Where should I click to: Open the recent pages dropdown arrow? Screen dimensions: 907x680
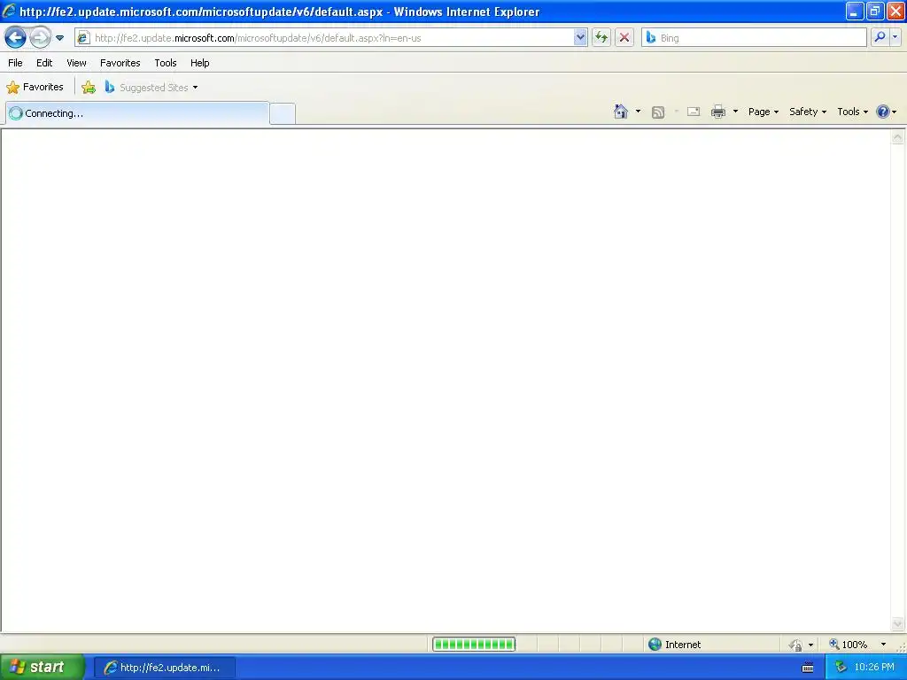[x=59, y=38]
